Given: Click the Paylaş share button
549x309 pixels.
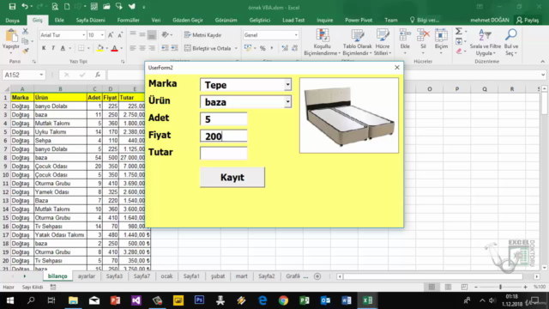Looking at the screenshot, I should (528, 21).
